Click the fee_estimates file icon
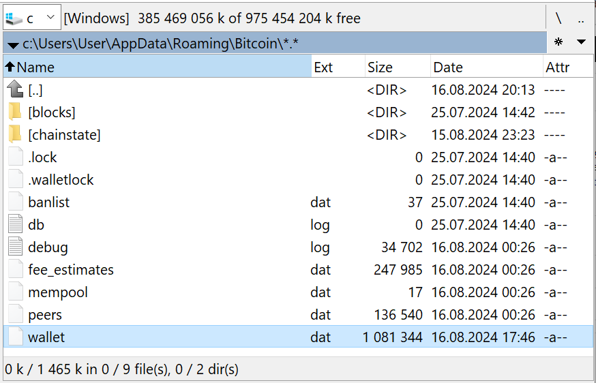The width and height of the screenshot is (596, 383). [16, 269]
